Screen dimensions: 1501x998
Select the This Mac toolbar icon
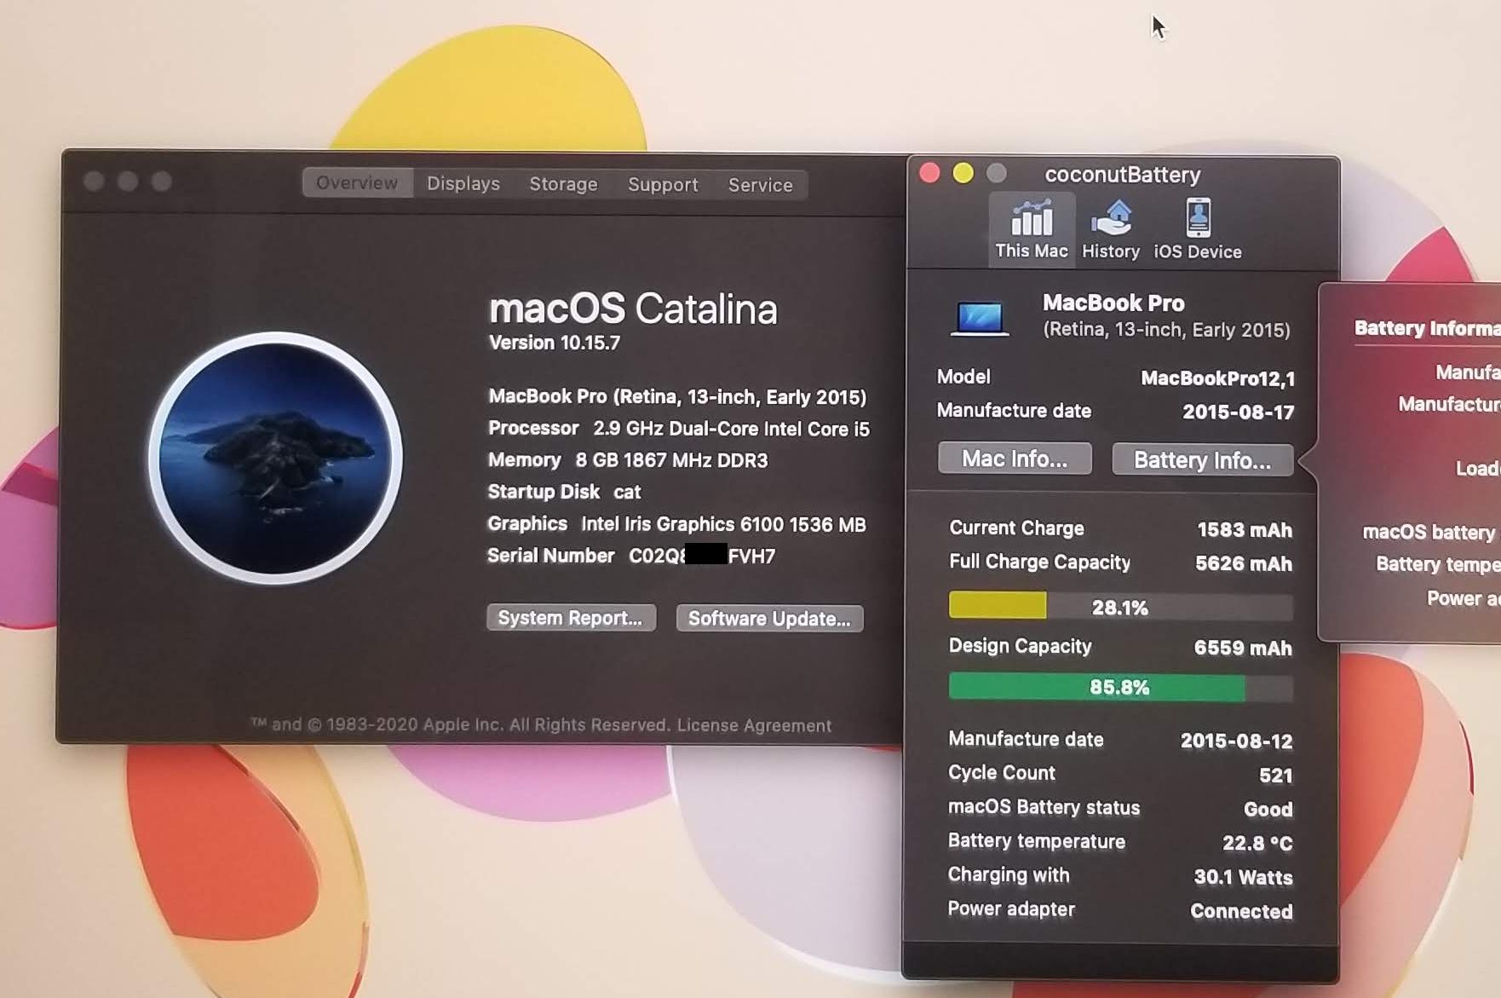click(1031, 228)
